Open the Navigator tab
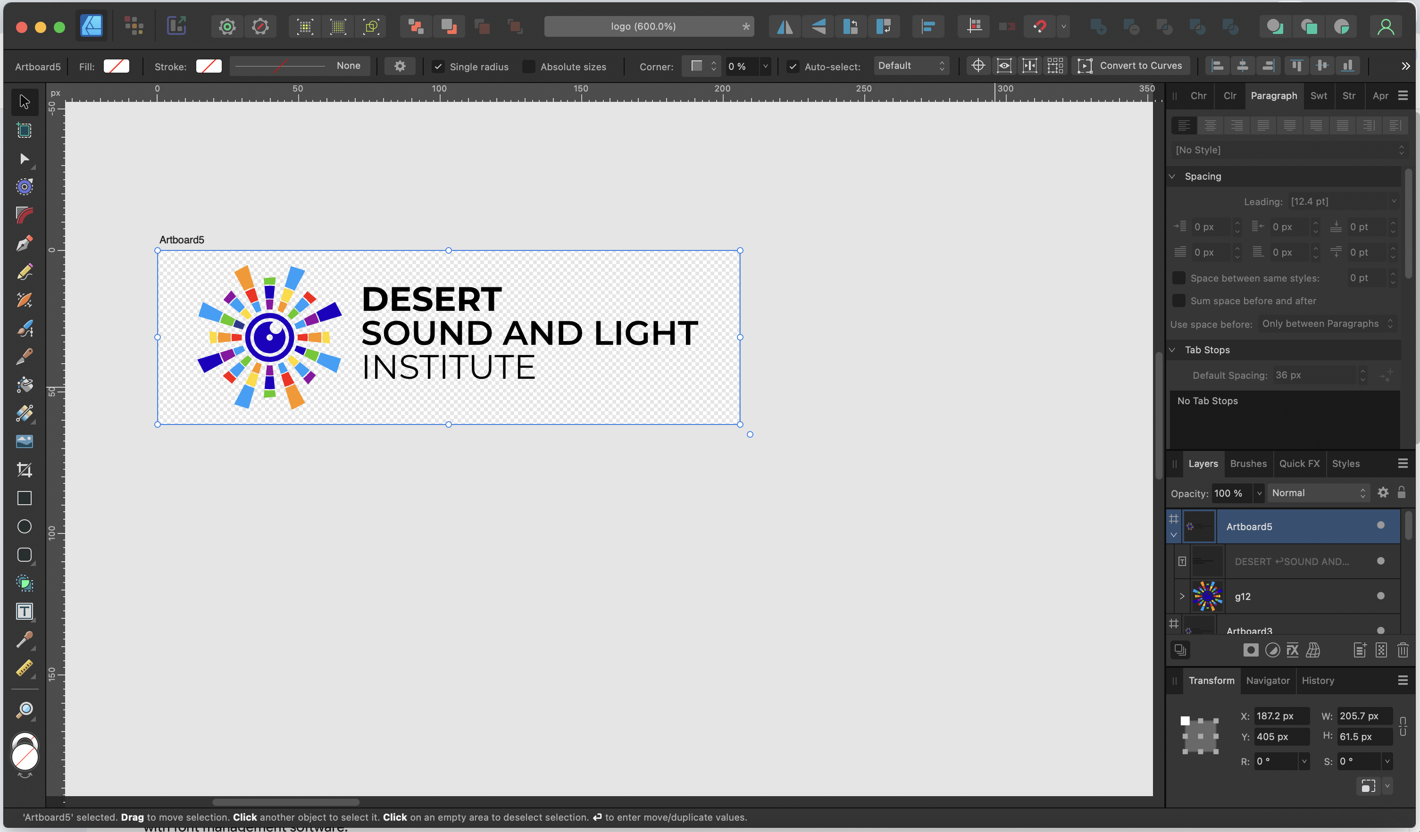The height and width of the screenshot is (832, 1420). [1267, 681]
